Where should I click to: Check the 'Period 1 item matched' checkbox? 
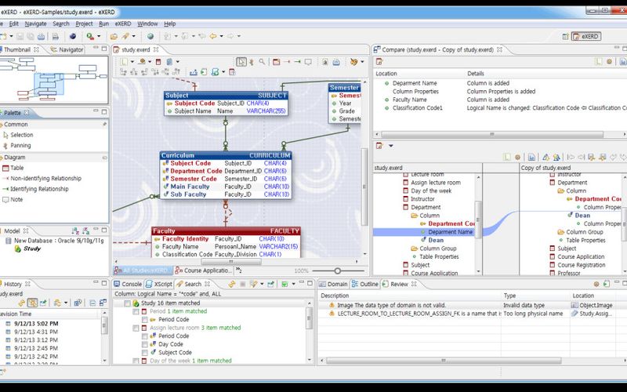pyautogui.click(x=136, y=311)
